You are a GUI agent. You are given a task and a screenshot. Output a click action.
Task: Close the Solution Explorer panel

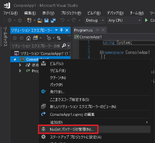67,30
